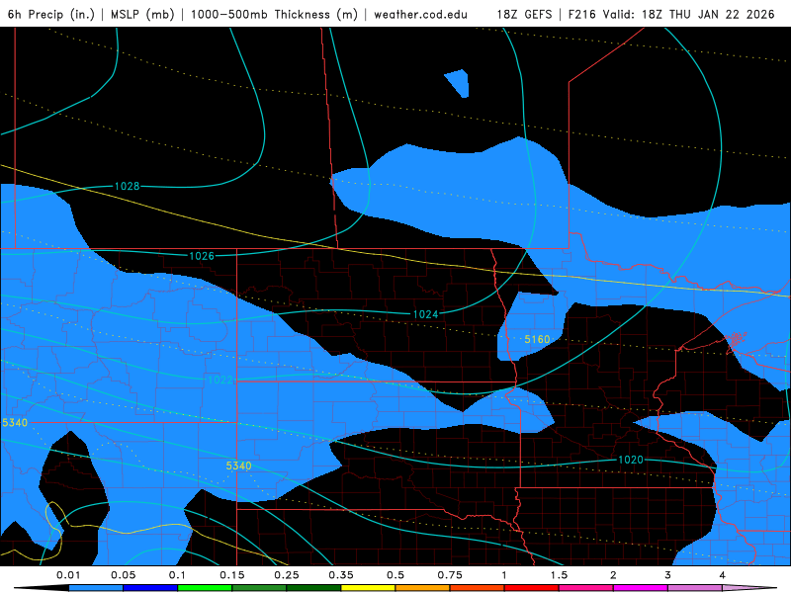Click the small triangular precipitation patch up north
The image size is (791, 593).
(x=460, y=82)
